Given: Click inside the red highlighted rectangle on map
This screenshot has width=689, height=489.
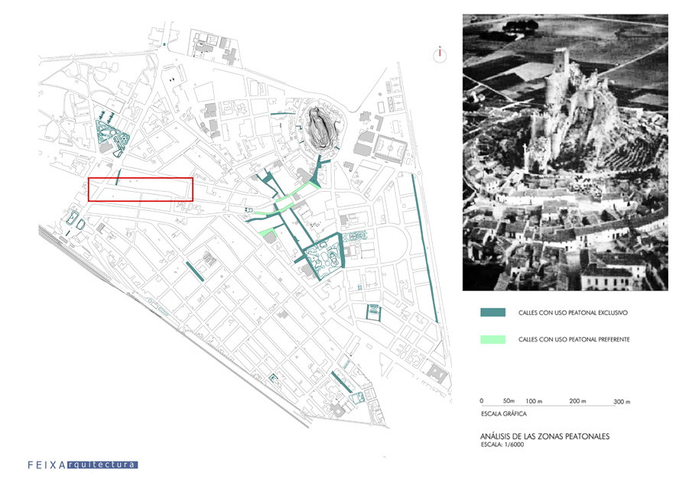Looking at the screenshot, I should coord(141,189).
